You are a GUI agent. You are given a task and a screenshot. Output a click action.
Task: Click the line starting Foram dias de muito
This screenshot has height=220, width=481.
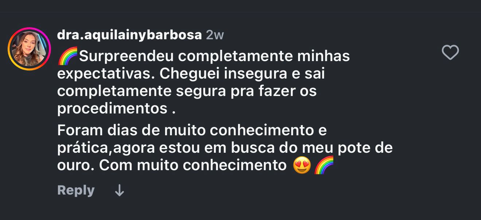coord(192,130)
